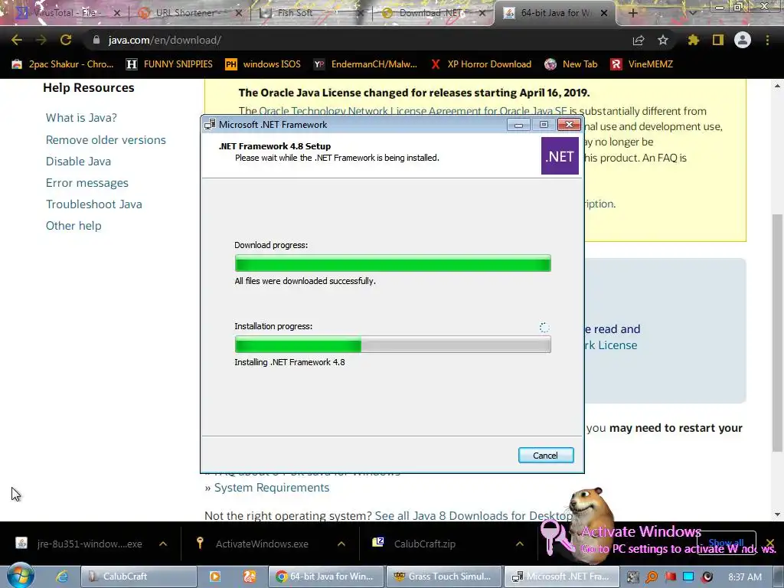Image resolution: width=784 pixels, height=588 pixels.
Task: Cancel the .NET Framework 4.8 installation
Action: pos(545,456)
